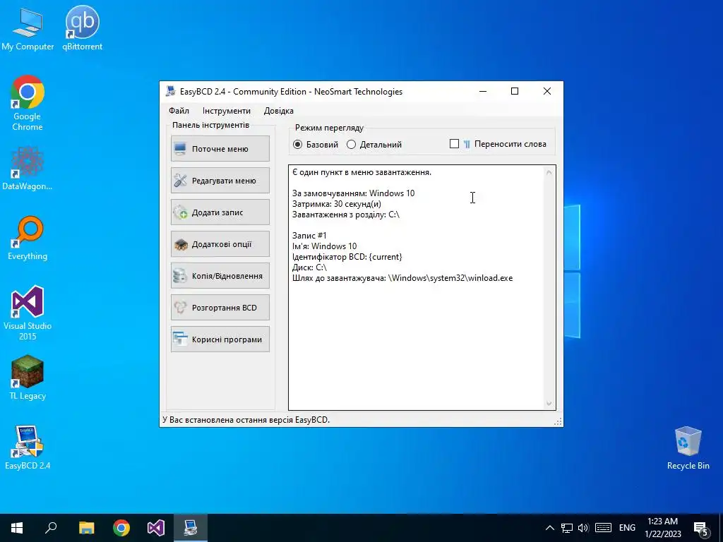Click scroll down arrow in boot text box

(549, 403)
